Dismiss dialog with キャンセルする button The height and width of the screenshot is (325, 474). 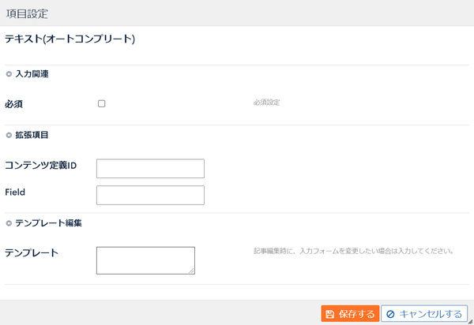(424, 314)
